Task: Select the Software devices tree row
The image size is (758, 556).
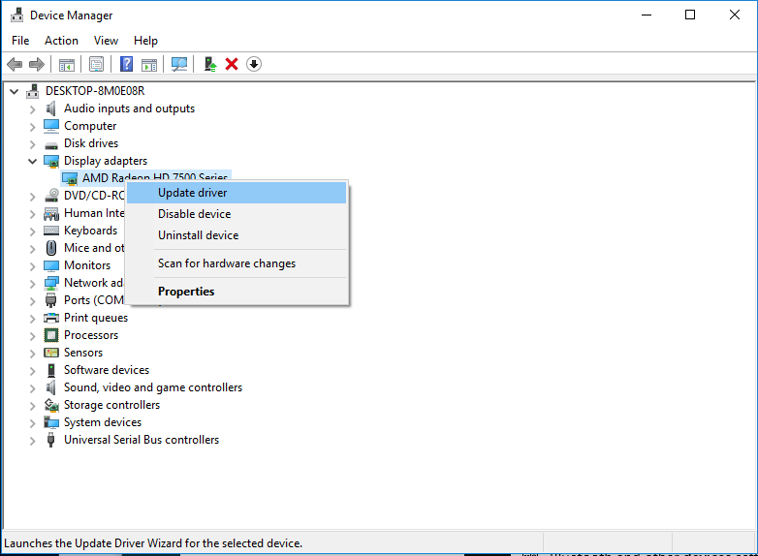Action: point(107,370)
